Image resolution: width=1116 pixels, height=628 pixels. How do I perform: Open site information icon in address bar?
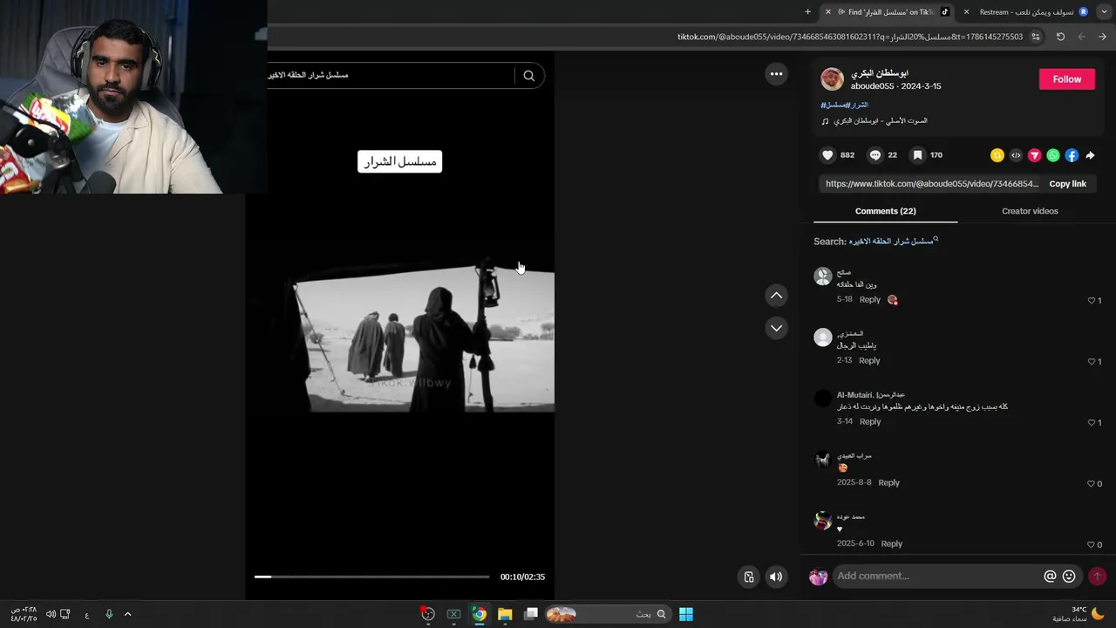1036,37
